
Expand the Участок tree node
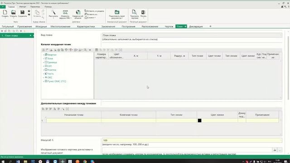(x=43, y=70)
